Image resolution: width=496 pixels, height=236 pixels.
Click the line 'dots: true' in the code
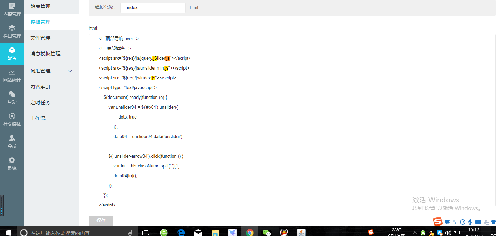128,117
